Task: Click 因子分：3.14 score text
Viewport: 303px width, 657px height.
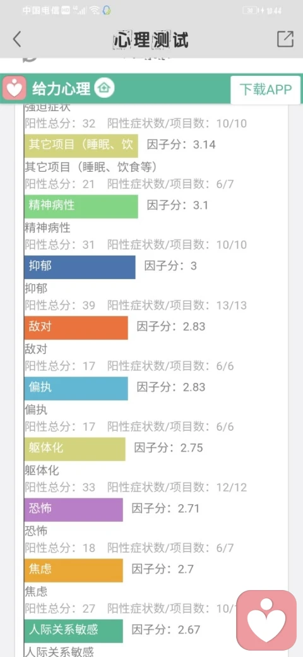Action: click(181, 145)
